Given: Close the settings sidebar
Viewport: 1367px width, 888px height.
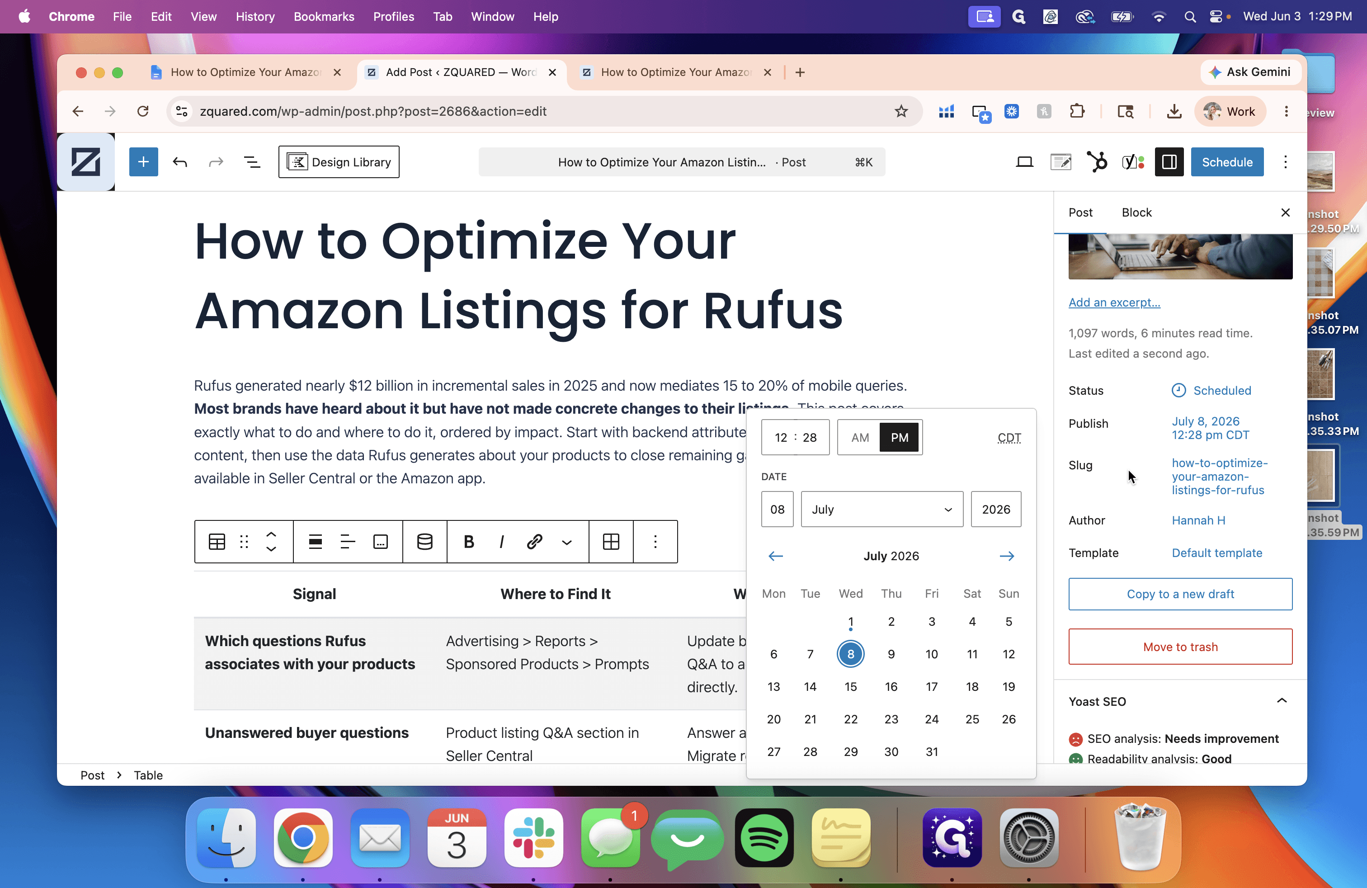Looking at the screenshot, I should (1286, 213).
